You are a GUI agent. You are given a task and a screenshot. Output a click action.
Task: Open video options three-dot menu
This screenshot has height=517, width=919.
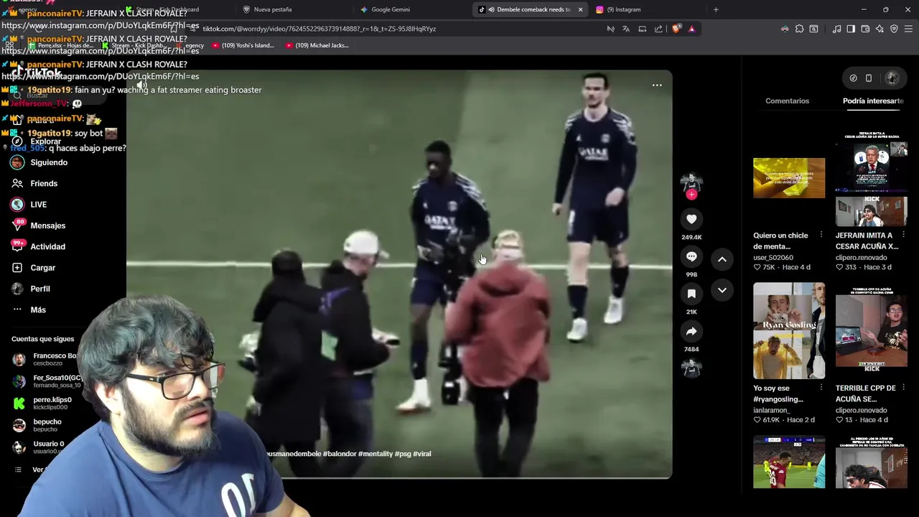click(x=657, y=85)
